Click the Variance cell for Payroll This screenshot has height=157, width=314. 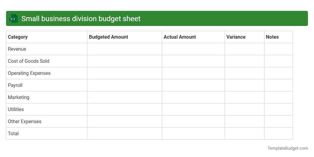[x=245, y=85]
